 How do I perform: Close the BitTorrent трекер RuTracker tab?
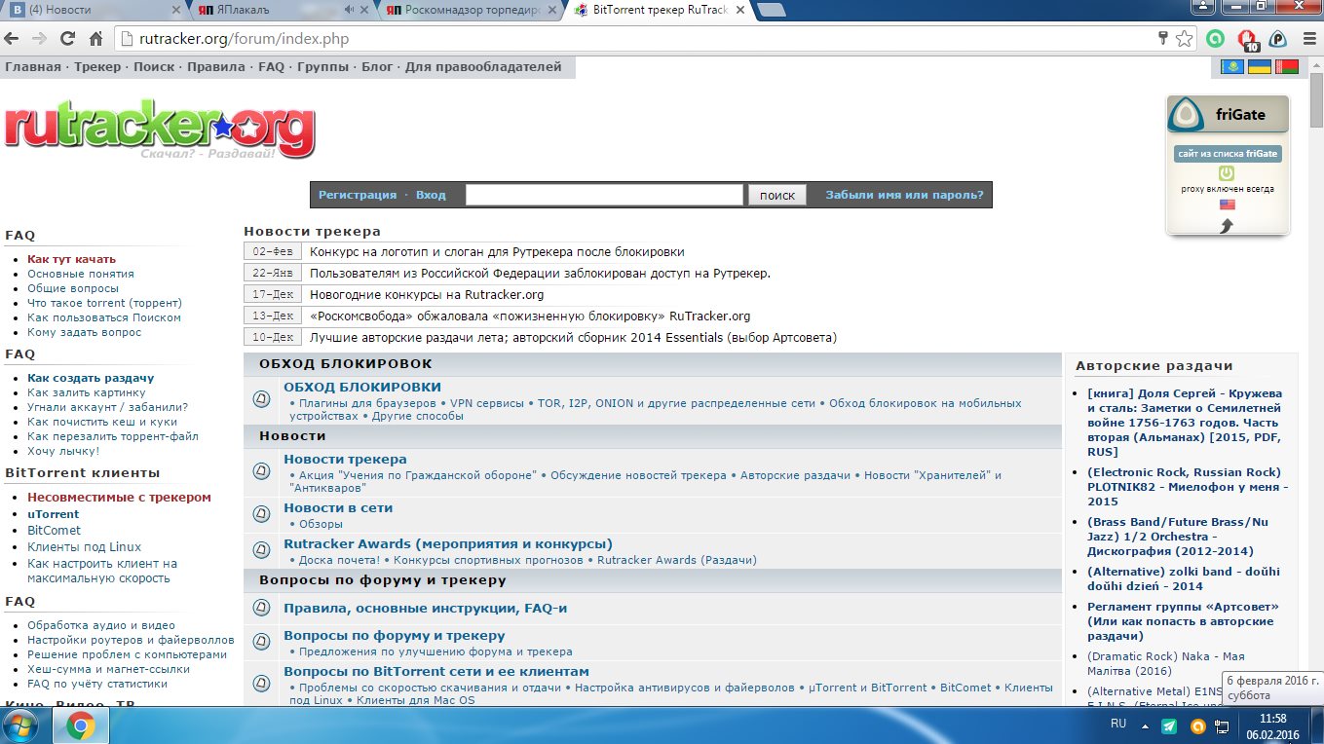[x=739, y=10]
